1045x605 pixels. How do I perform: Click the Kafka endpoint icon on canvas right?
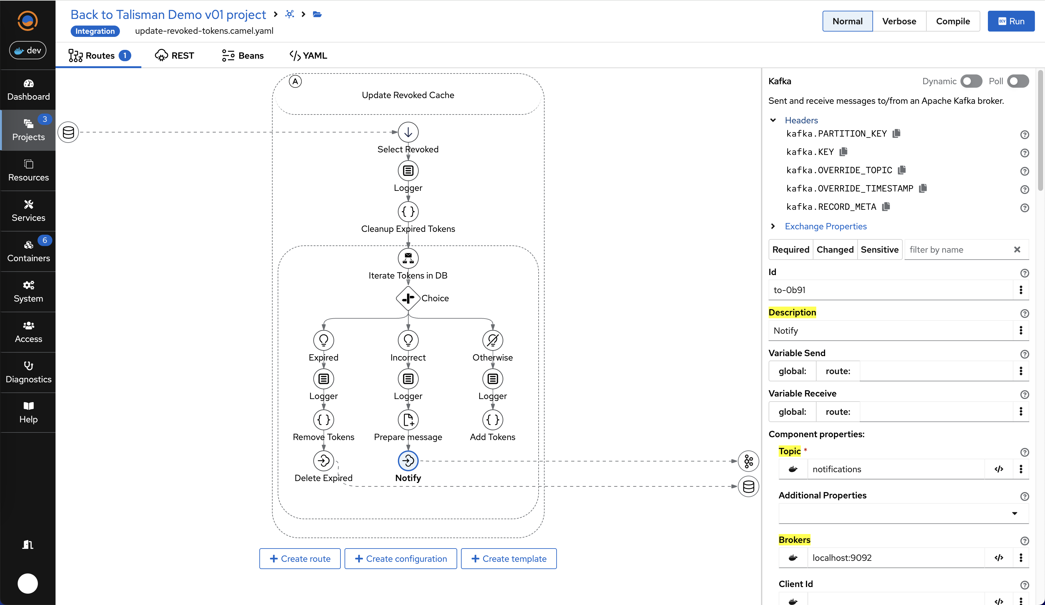(748, 461)
